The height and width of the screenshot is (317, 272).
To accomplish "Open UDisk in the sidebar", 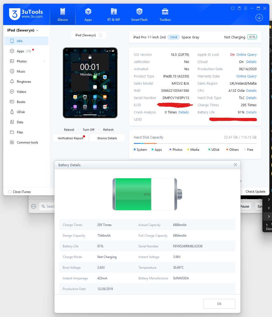I will (x=26, y=112).
